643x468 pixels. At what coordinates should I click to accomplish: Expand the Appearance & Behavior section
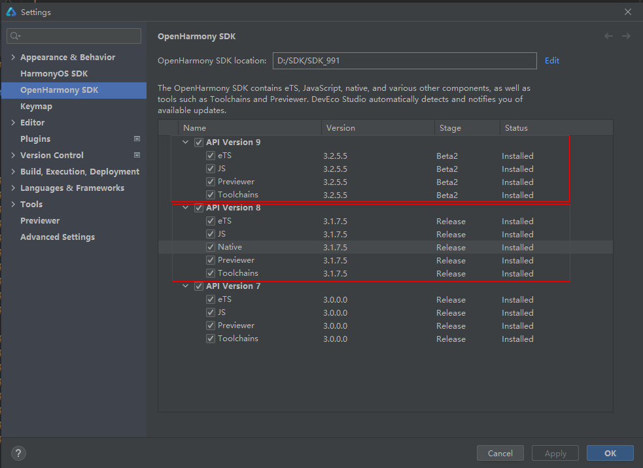click(x=13, y=58)
